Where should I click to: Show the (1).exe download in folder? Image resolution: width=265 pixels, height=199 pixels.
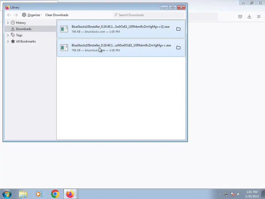point(178,29)
